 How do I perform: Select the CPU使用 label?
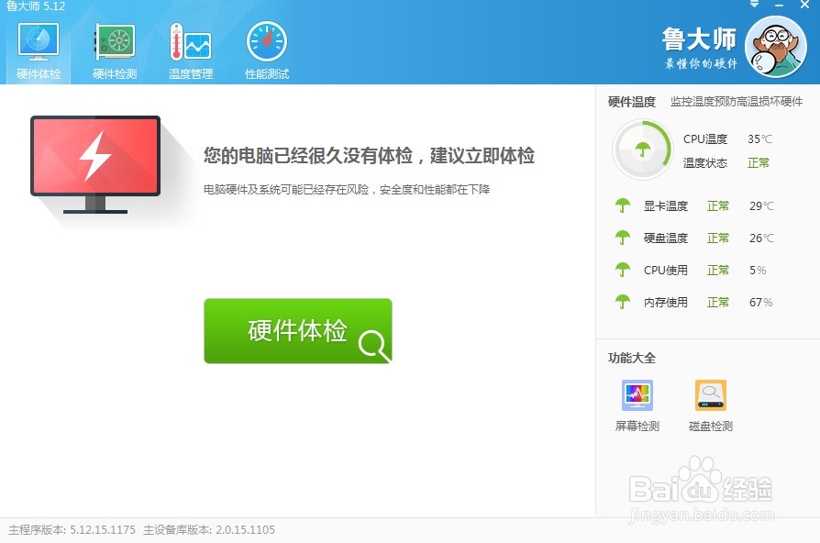pyautogui.click(x=665, y=271)
